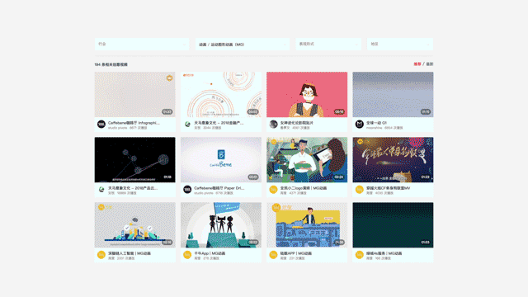The image size is (528, 297).
Task: Click author name studio pivote under Caffebene Infographic
Action: click(x=117, y=128)
